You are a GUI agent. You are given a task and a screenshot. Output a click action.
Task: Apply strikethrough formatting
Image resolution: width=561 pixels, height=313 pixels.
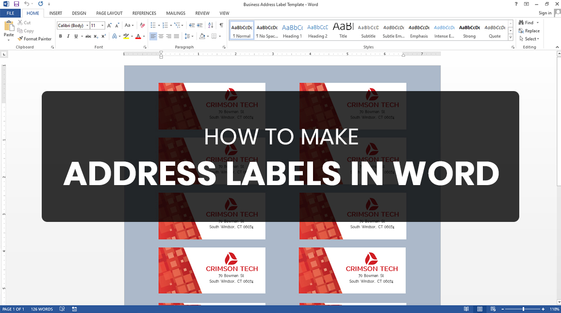point(88,36)
